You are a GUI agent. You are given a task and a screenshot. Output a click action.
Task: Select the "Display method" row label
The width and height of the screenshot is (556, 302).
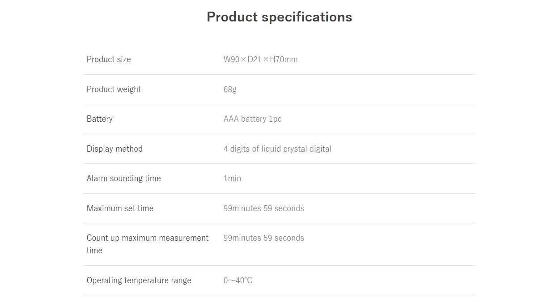(x=115, y=149)
